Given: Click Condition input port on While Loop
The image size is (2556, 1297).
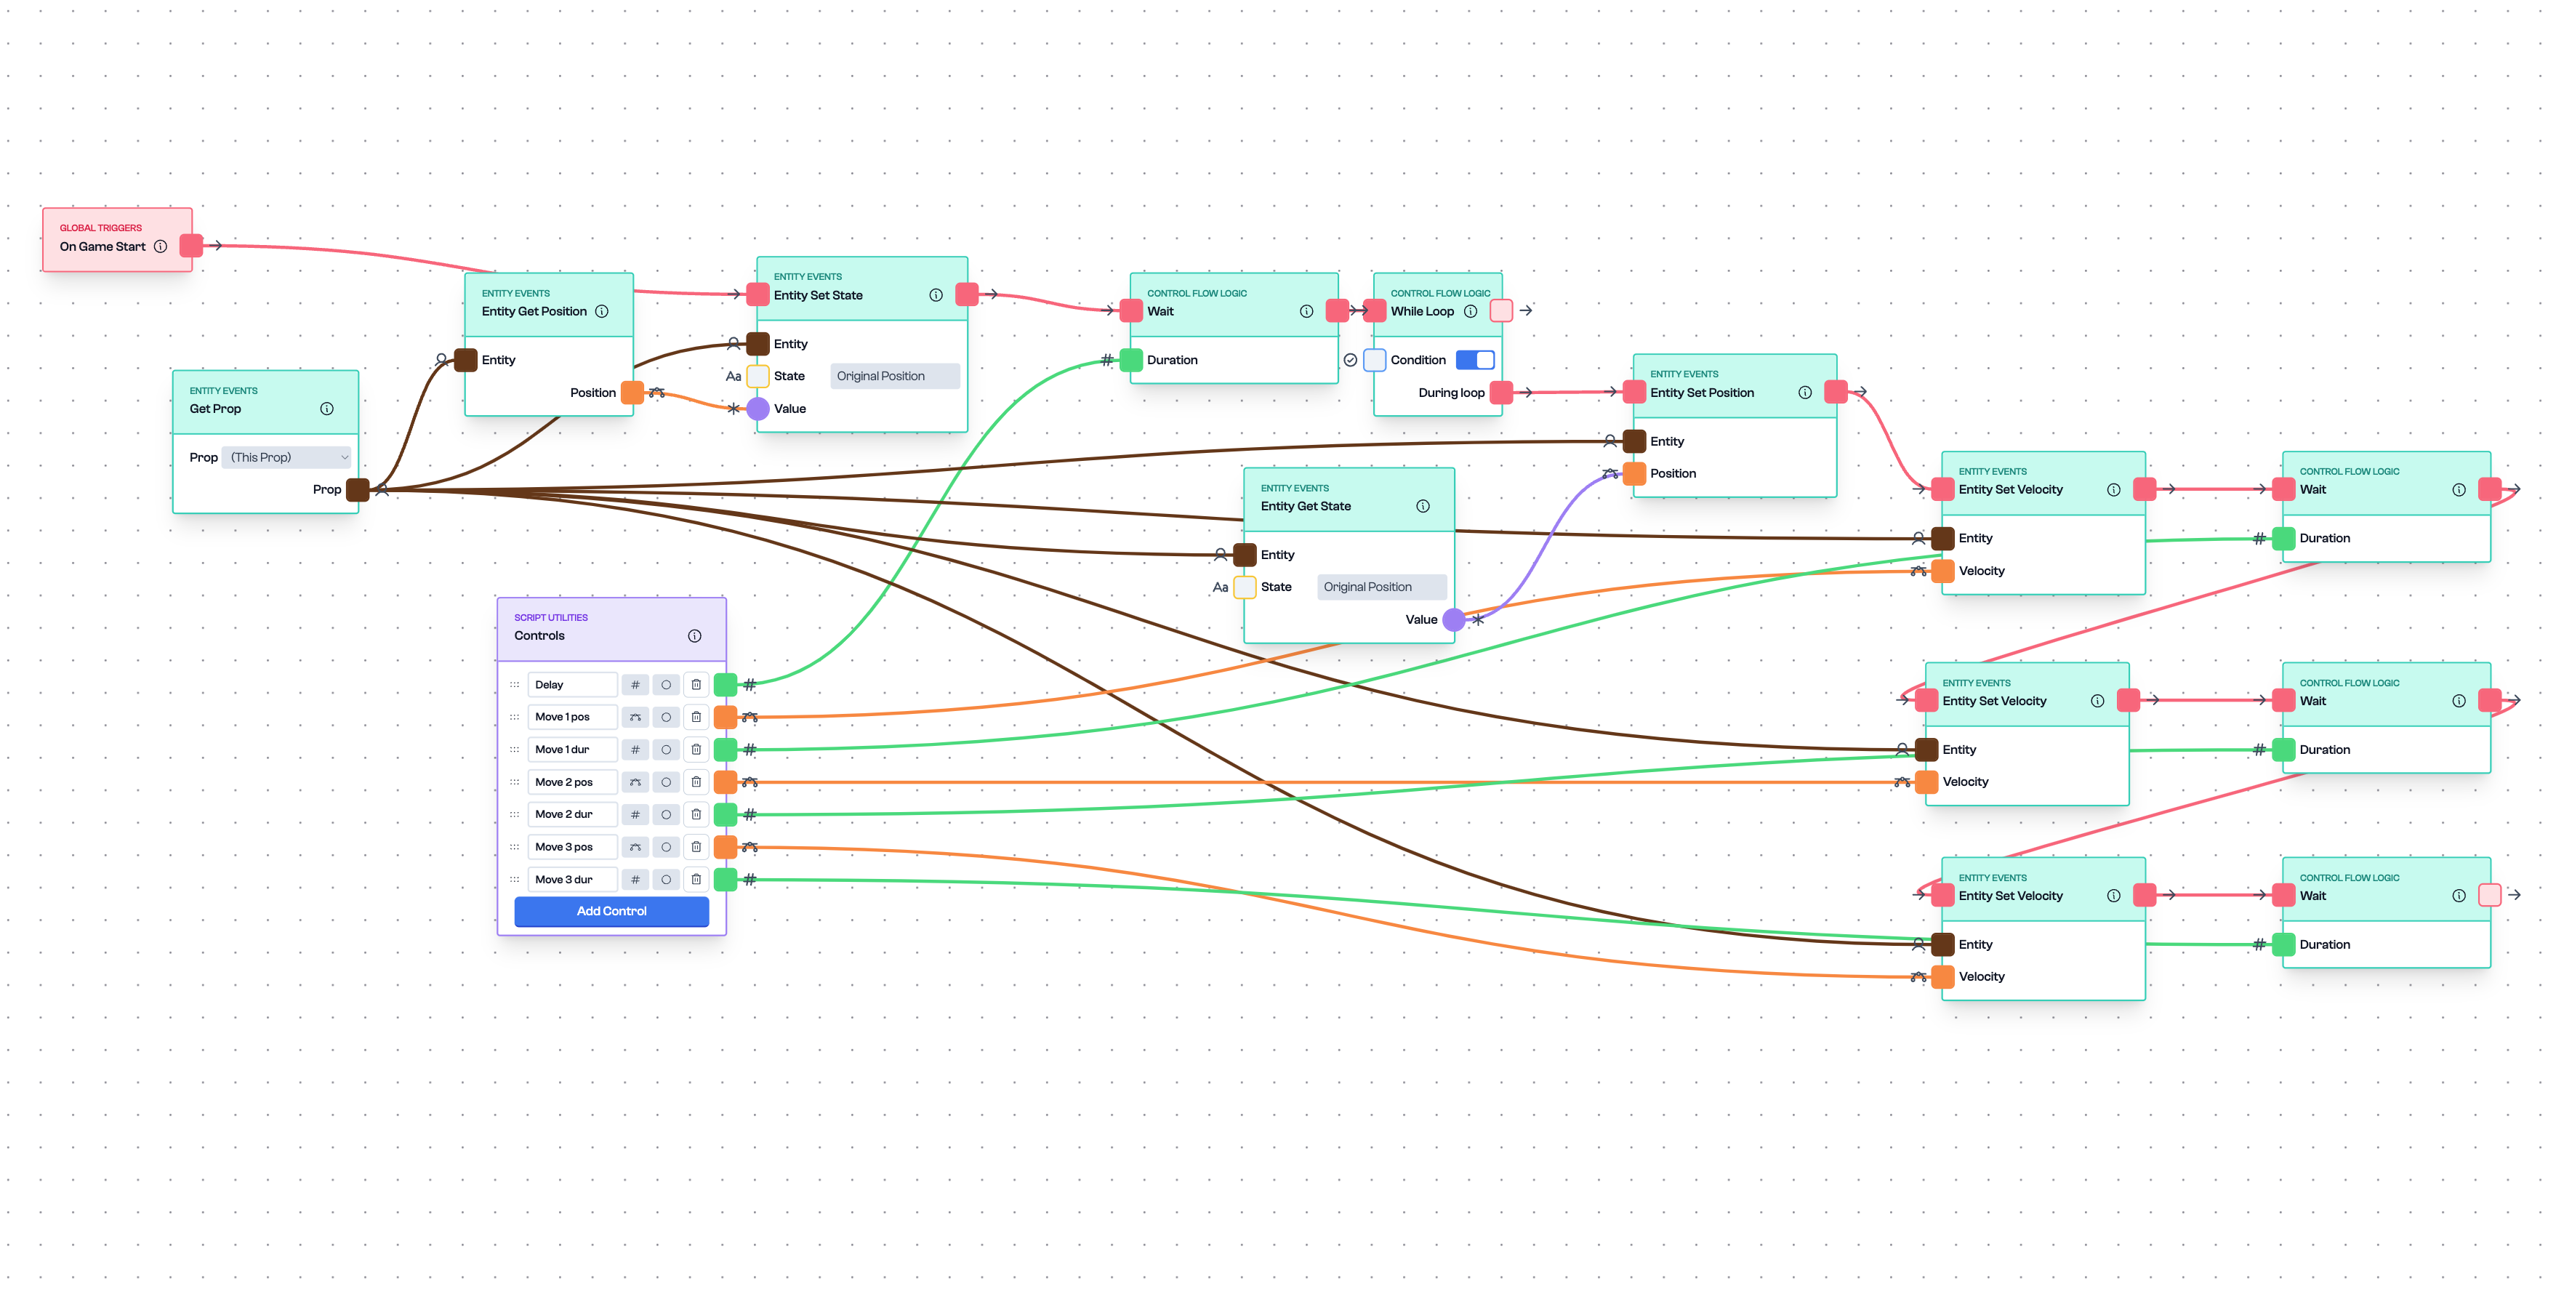Looking at the screenshot, I should tap(1375, 360).
